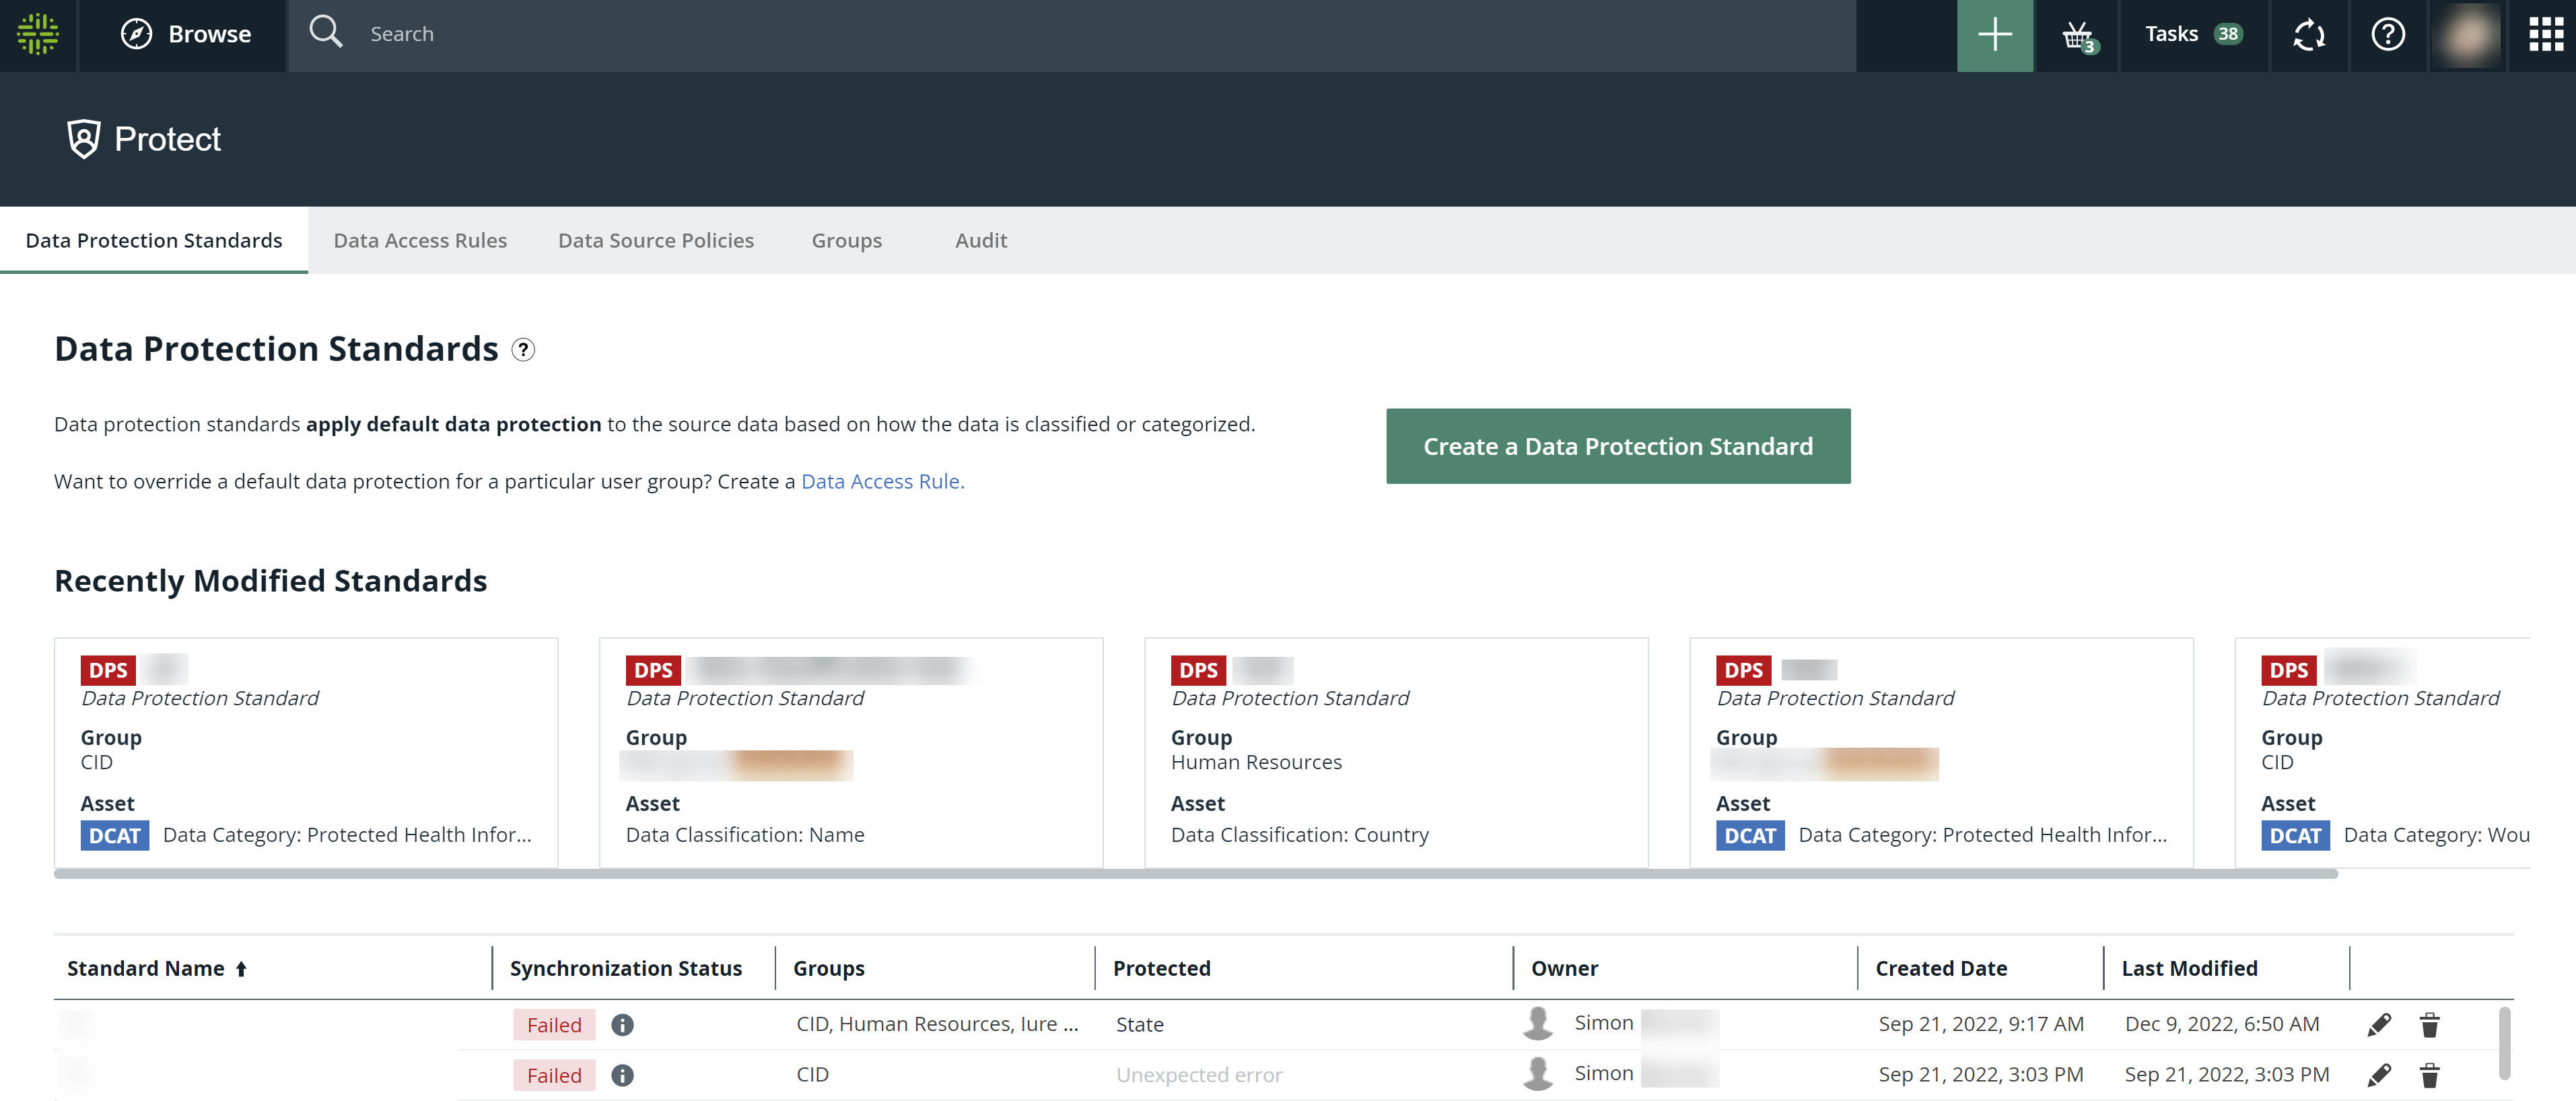
Task: Click the green plus create icon
Action: click(x=1995, y=34)
